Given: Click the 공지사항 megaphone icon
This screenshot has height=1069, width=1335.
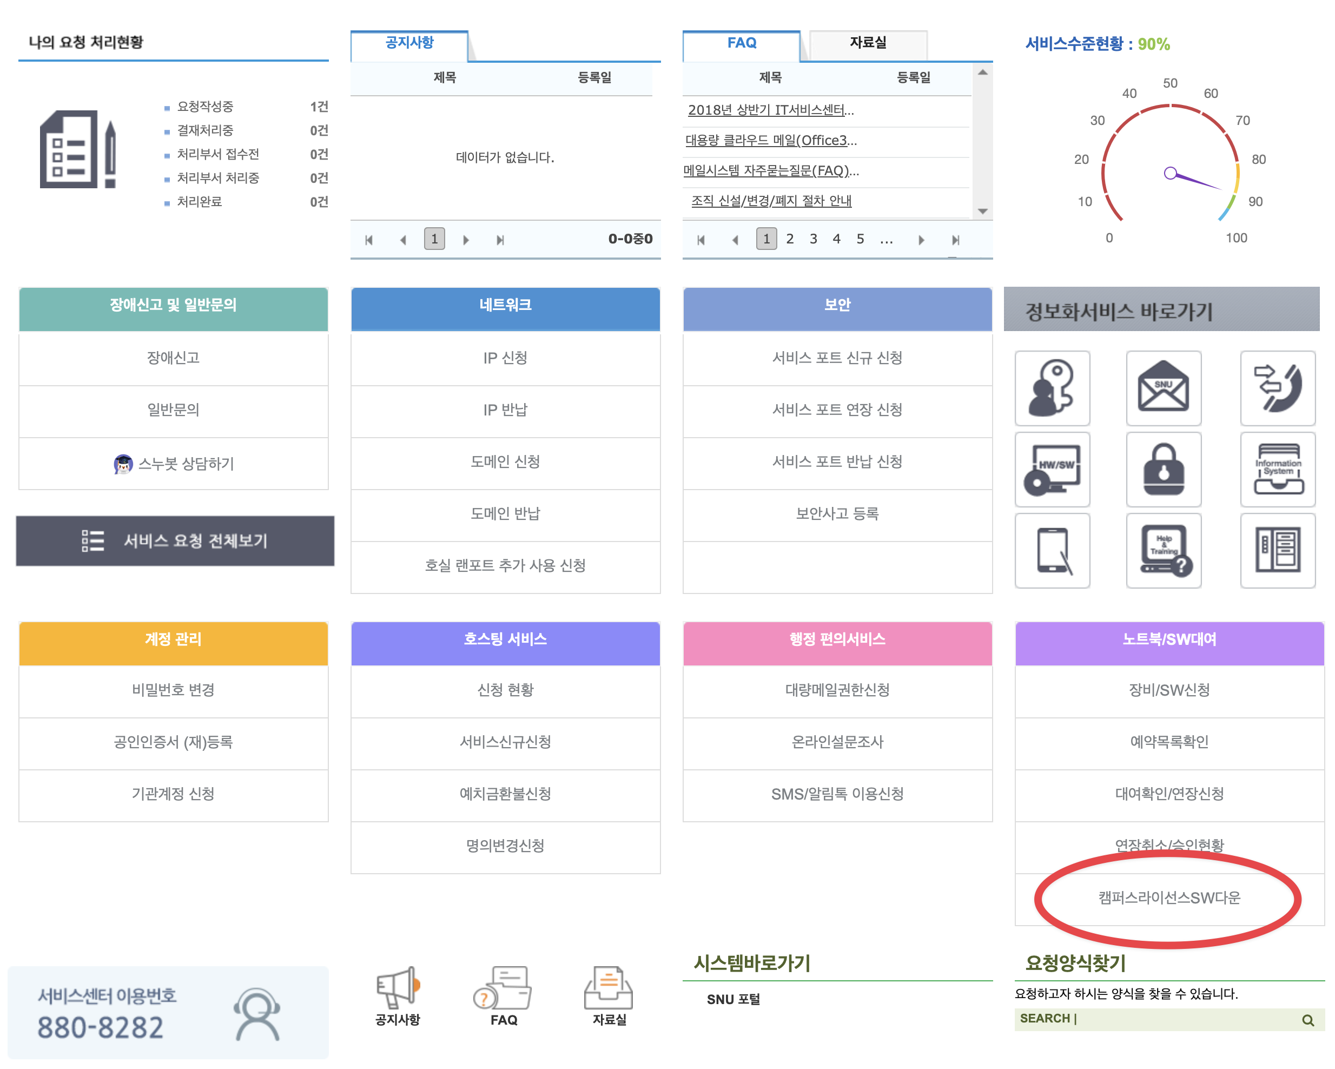Looking at the screenshot, I should pos(398,987).
